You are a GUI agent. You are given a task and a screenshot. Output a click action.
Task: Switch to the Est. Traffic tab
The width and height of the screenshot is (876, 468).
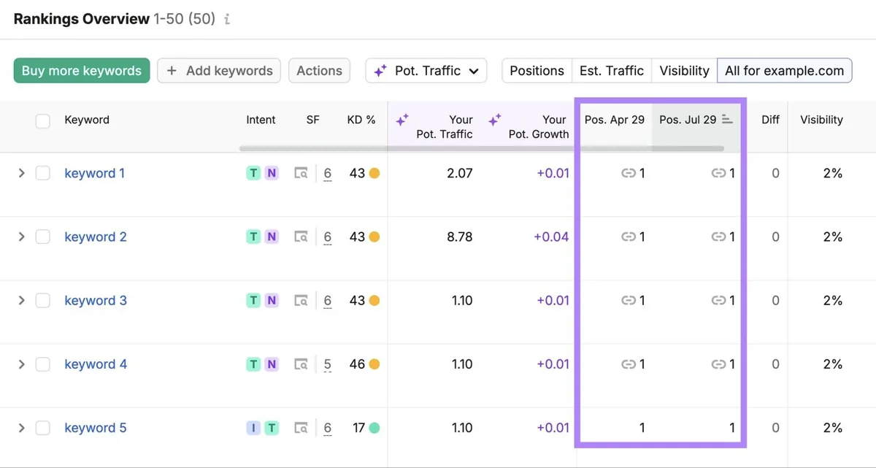(x=612, y=71)
